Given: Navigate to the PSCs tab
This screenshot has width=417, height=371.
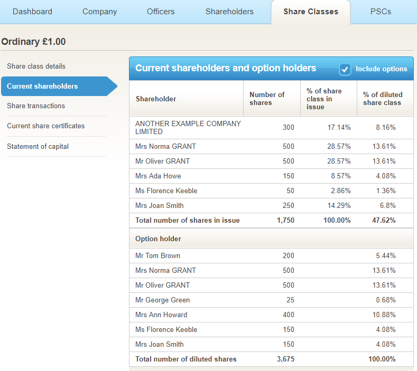Looking at the screenshot, I should (x=381, y=12).
